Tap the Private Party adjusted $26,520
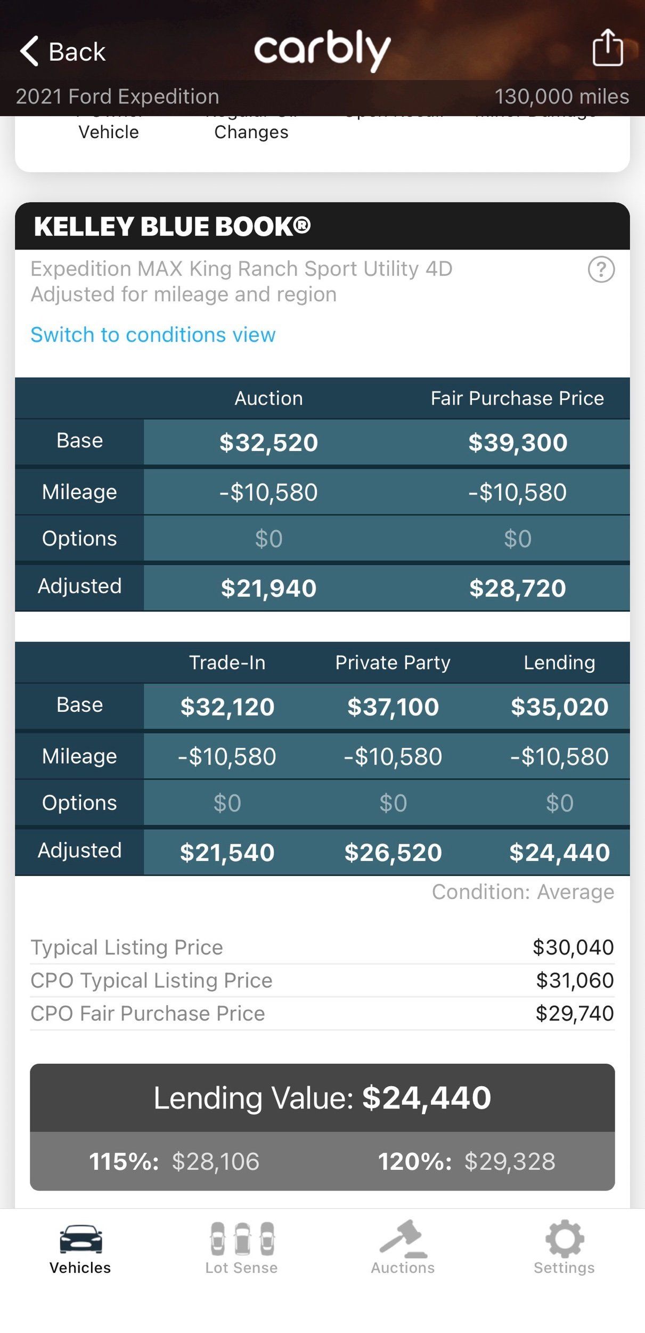This screenshot has height=1333, width=645. pos(393,852)
